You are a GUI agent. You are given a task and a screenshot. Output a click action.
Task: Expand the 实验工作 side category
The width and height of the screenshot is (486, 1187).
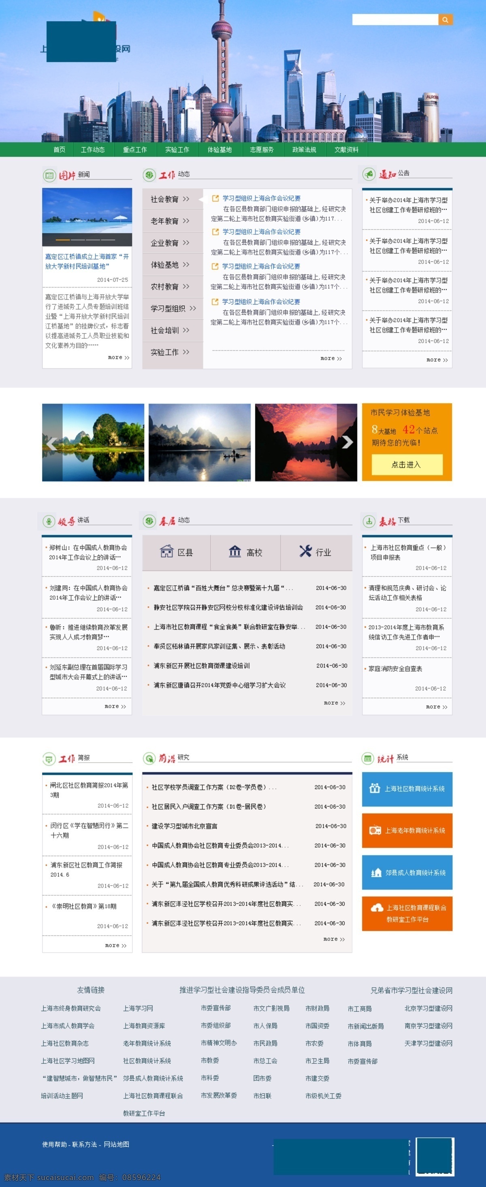pos(170,352)
